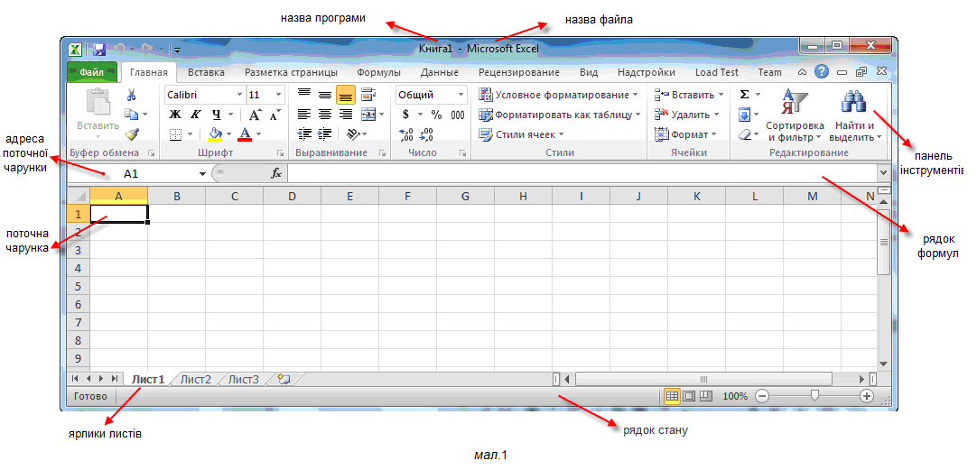
Task: Click the Comma Style 000 icon
Action: point(458,115)
